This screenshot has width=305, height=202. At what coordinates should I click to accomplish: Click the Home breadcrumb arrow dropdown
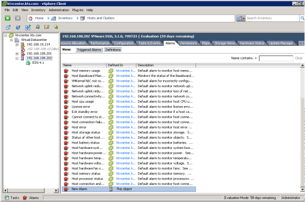(x=48, y=18)
